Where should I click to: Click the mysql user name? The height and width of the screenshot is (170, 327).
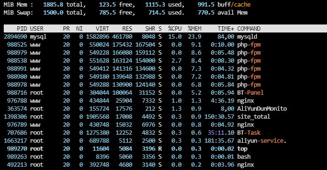[38, 37]
